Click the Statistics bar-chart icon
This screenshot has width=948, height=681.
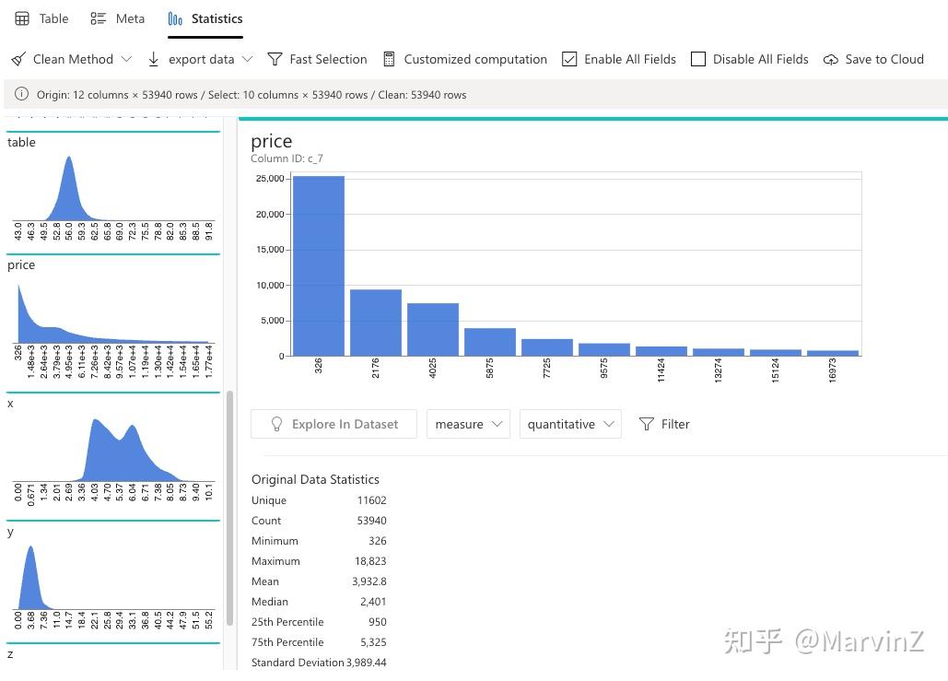(x=175, y=19)
